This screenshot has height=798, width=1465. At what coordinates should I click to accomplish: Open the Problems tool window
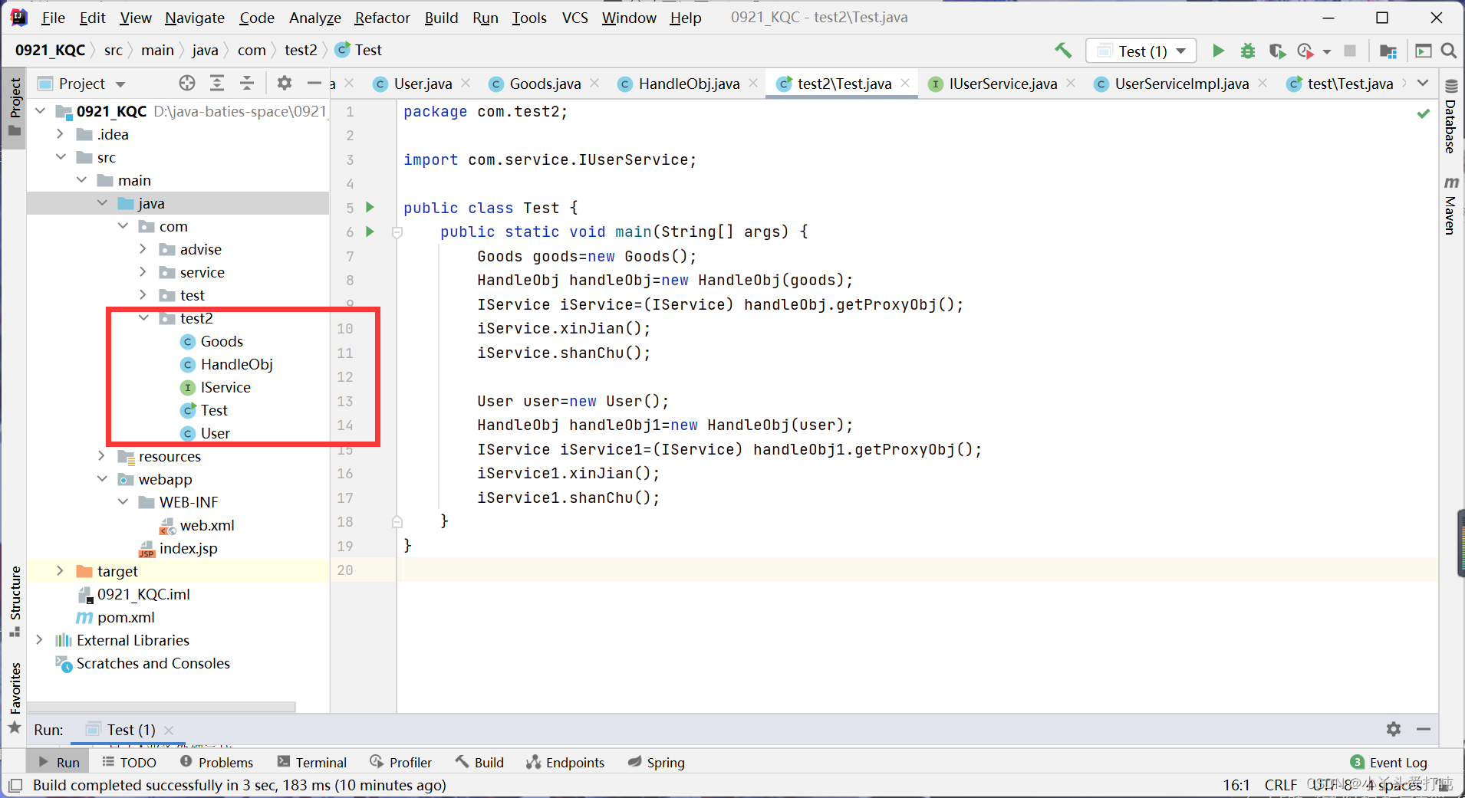tap(217, 762)
